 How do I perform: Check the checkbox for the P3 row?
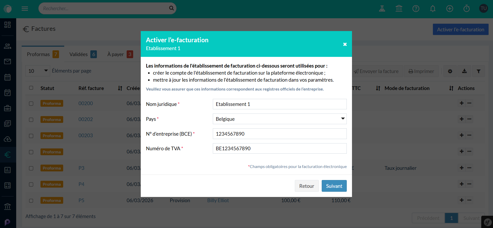click(x=31, y=168)
